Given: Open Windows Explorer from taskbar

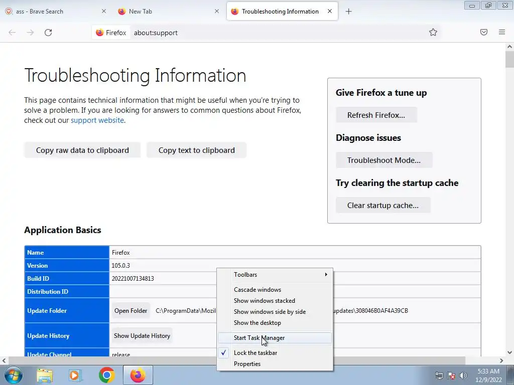Looking at the screenshot, I should click(x=45, y=375).
